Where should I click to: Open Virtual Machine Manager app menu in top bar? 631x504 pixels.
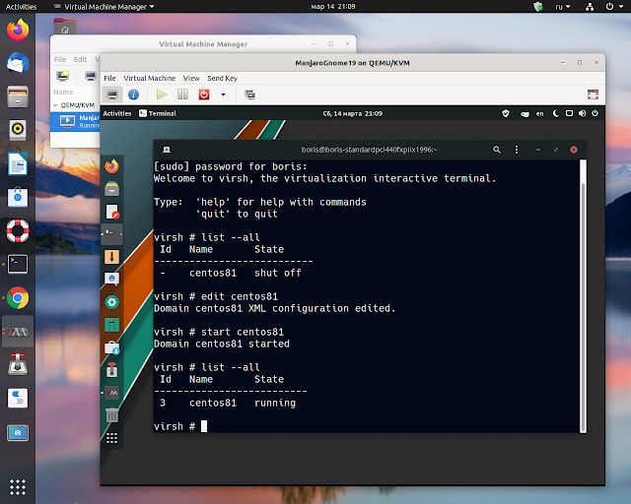click(105, 7)
